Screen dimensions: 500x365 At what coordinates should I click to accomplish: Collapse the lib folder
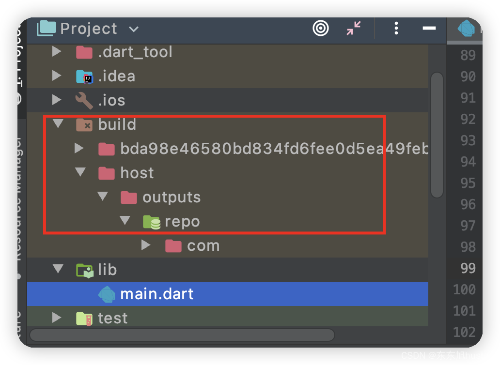point(58,270)
